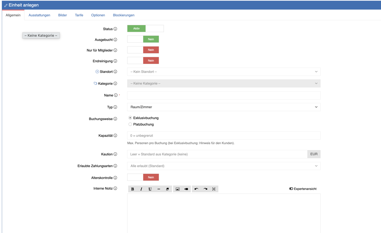Show info for Kapazität
This screenshot has height=233, width=381.
[115, 136]
